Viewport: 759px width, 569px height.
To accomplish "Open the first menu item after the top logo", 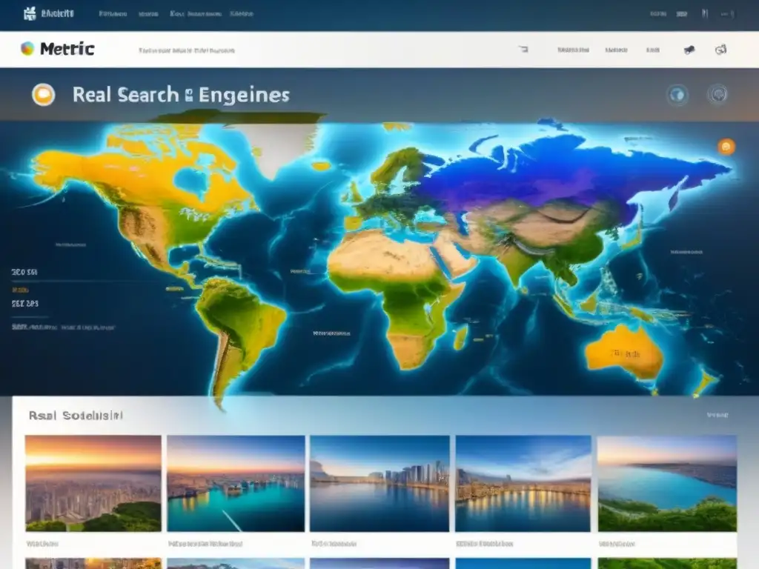I will pos(113,13).
